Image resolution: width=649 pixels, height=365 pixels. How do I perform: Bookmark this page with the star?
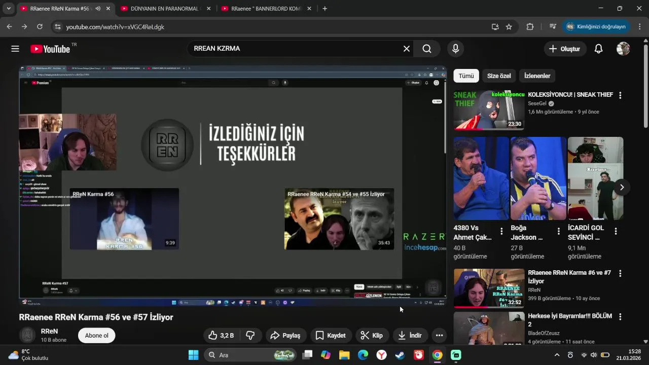click(509, 27)
